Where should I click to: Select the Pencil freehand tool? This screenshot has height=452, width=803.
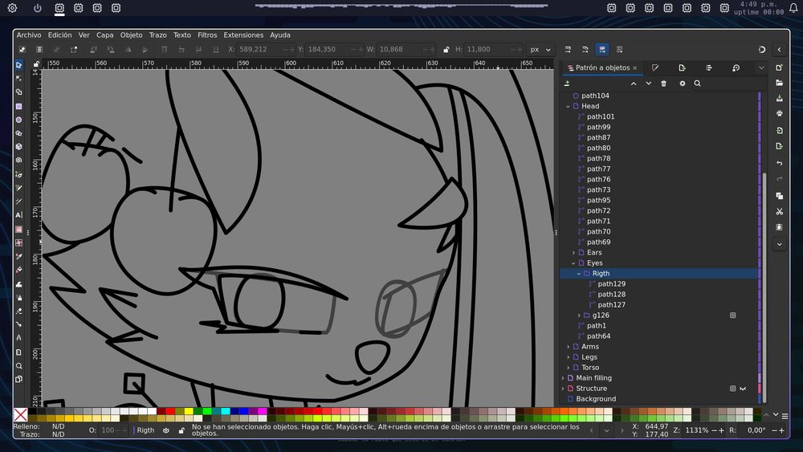pyautogui.click(x=19, y=188)
